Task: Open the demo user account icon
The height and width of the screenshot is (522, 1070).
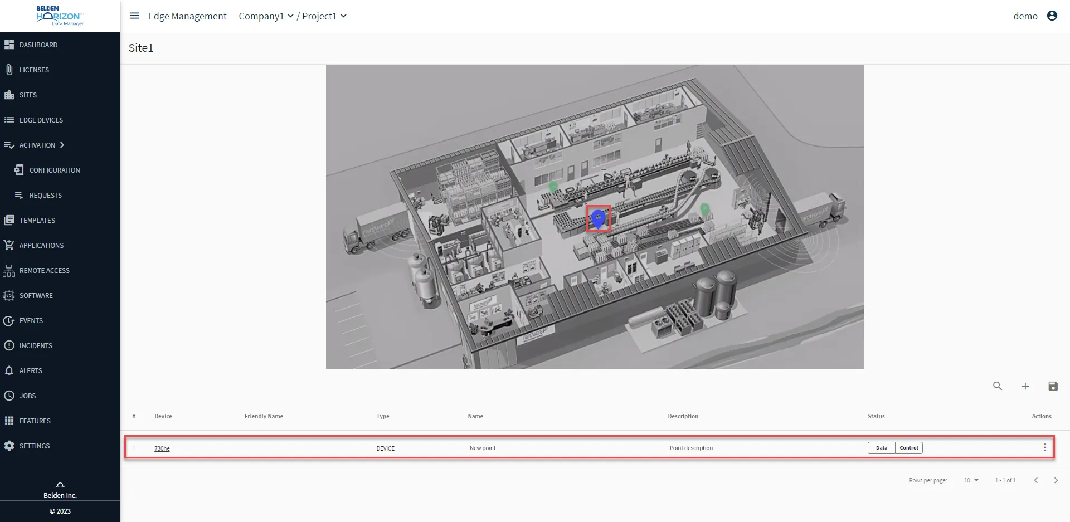Action: pyautogui.click(x=1052, y=16)
